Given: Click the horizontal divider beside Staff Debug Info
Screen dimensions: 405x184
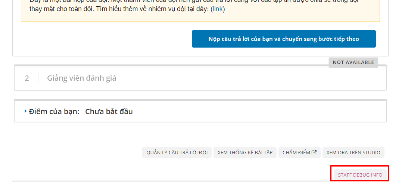Looking at the screenshot, I should pos(168,181).
